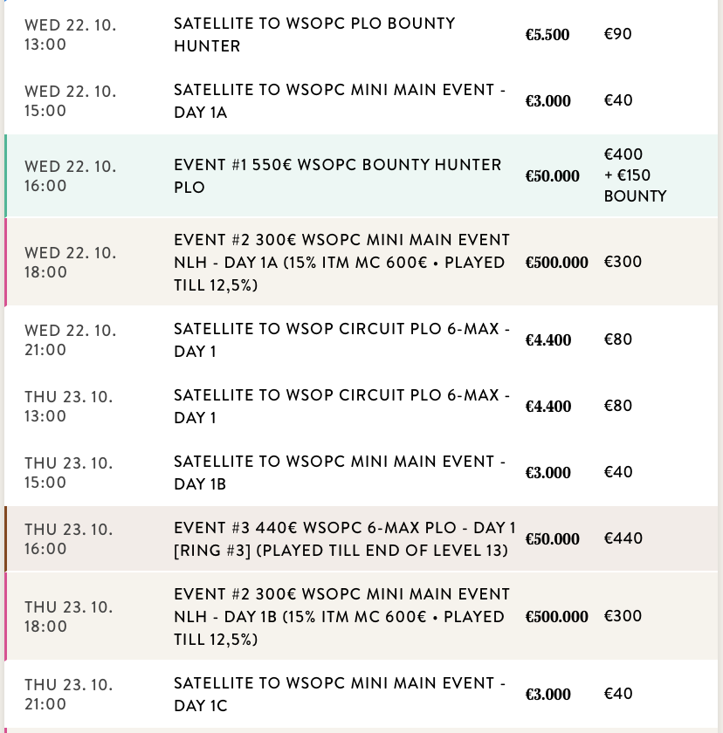Click the €5.500 prize pool amount
This screenshot has height=733, width=723.
[x=547, y=36]
